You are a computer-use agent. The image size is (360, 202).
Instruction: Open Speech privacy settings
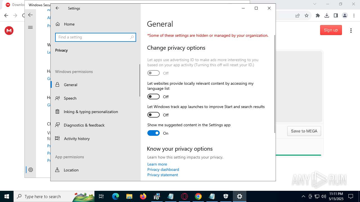click(x=96, y=98)
